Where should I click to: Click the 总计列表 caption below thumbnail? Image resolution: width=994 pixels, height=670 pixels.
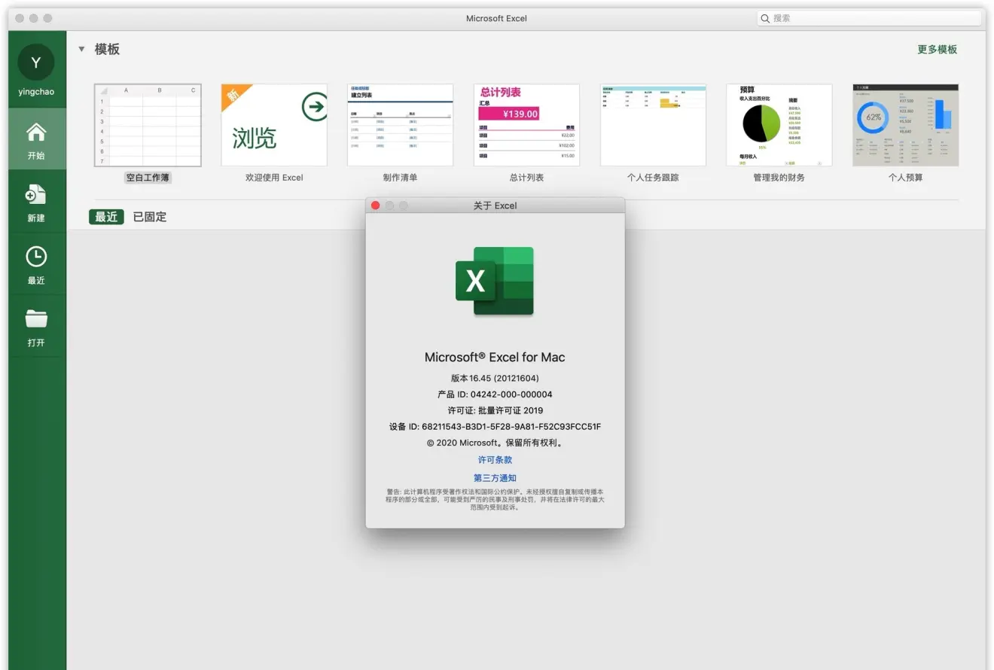tap(526, 178)
